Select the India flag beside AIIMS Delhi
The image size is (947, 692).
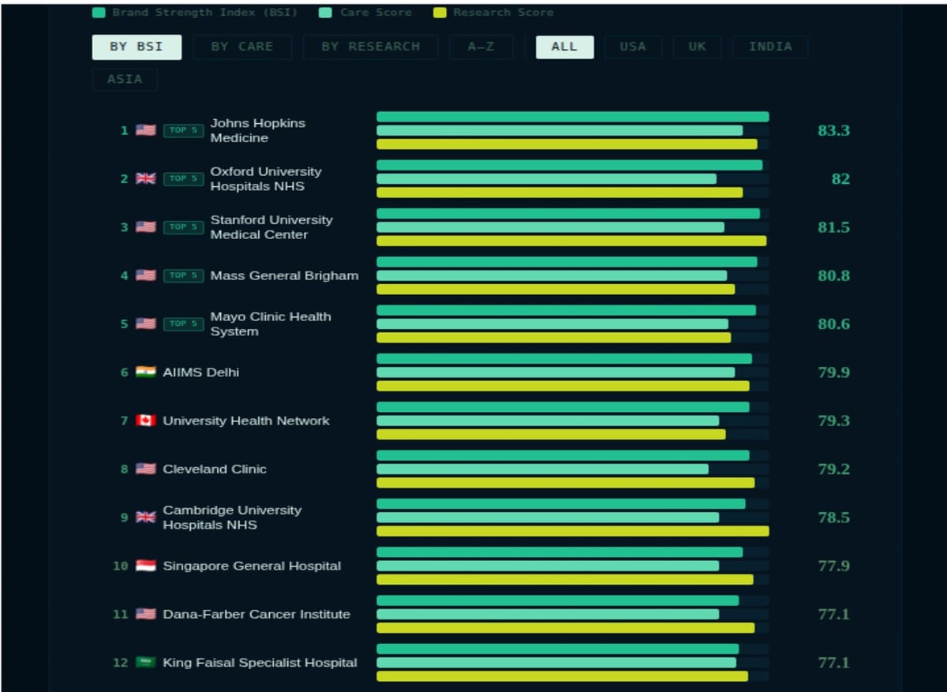[145, 372]
